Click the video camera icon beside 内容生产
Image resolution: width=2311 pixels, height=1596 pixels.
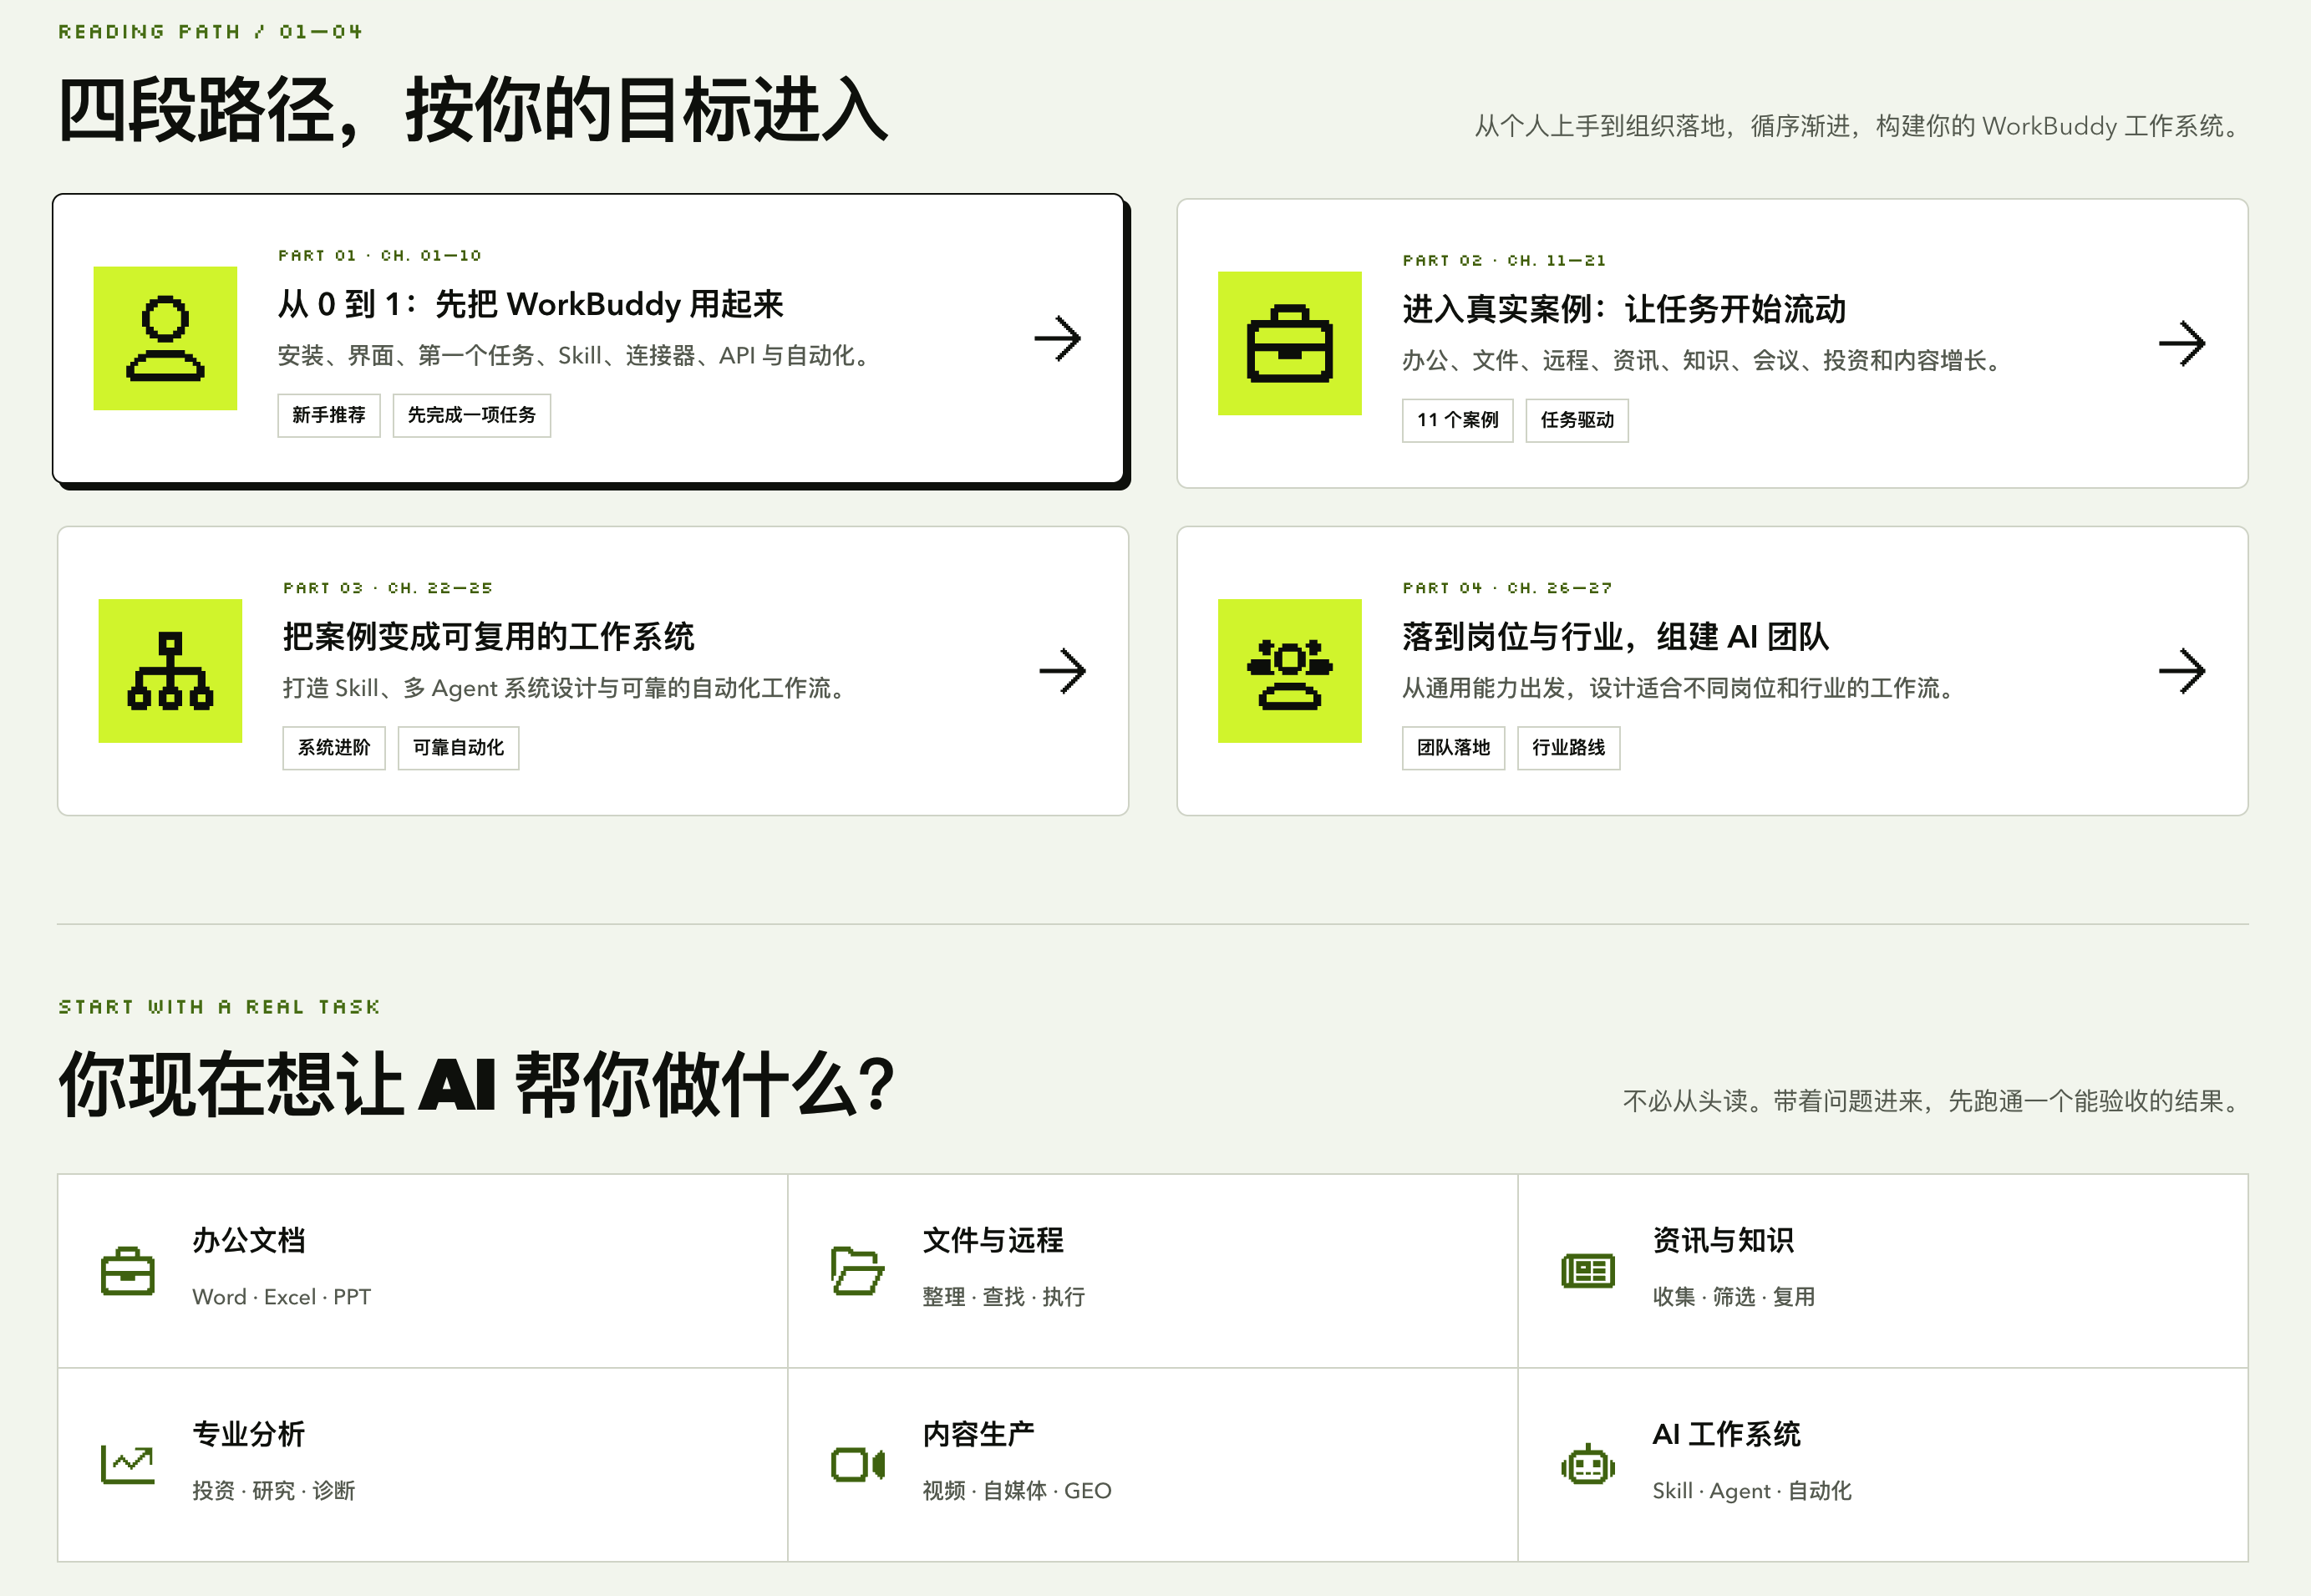pos(858,1465)
